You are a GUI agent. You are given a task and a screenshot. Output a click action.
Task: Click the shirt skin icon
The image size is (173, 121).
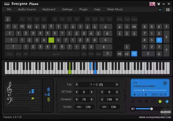tap(159, 4)
